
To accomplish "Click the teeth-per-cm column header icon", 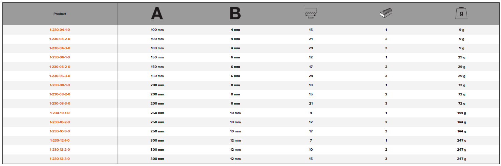I will 310,14.
